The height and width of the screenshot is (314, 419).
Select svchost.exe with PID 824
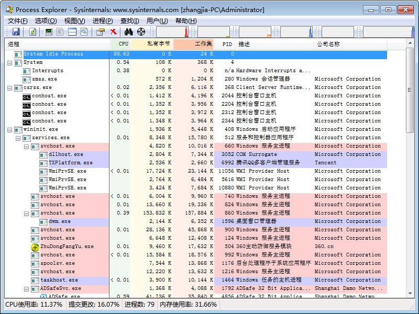click(196, 205)
